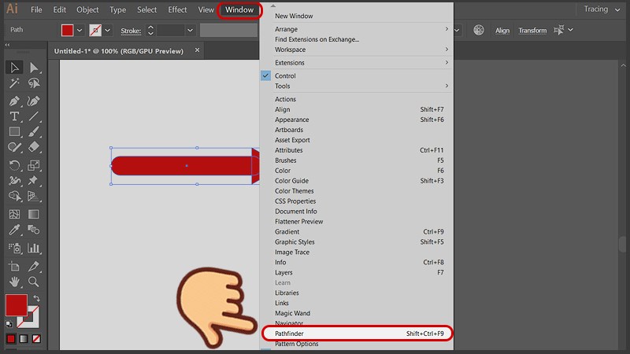Image resolution: width=630 pixels, height=354 pixels.
Task: Click the Align button in control bar
Action: click(502, 31)
